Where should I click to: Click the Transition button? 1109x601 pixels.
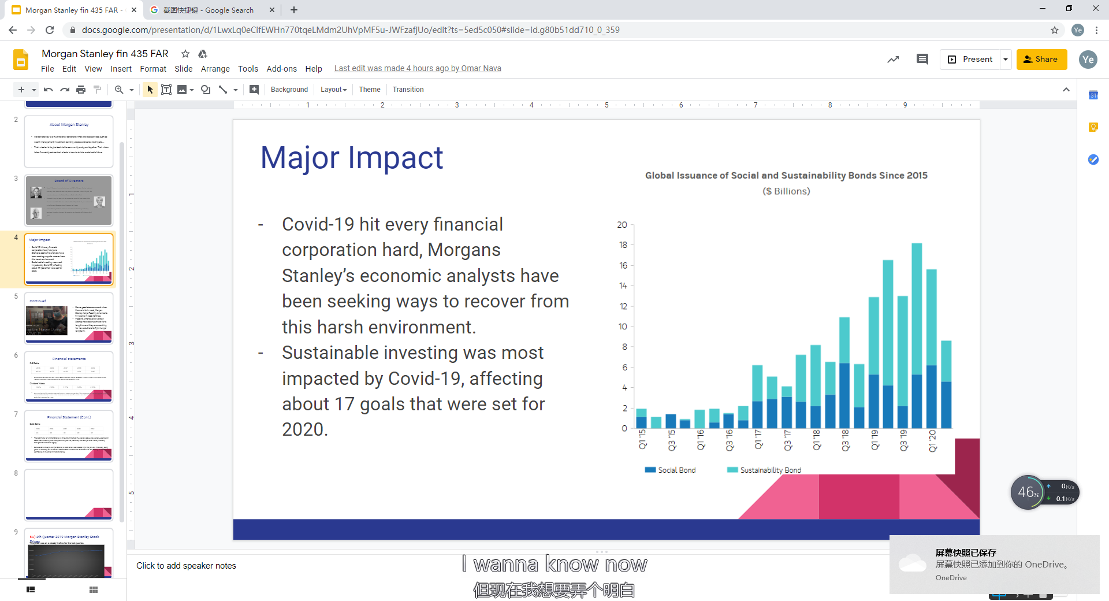(408, 90)
